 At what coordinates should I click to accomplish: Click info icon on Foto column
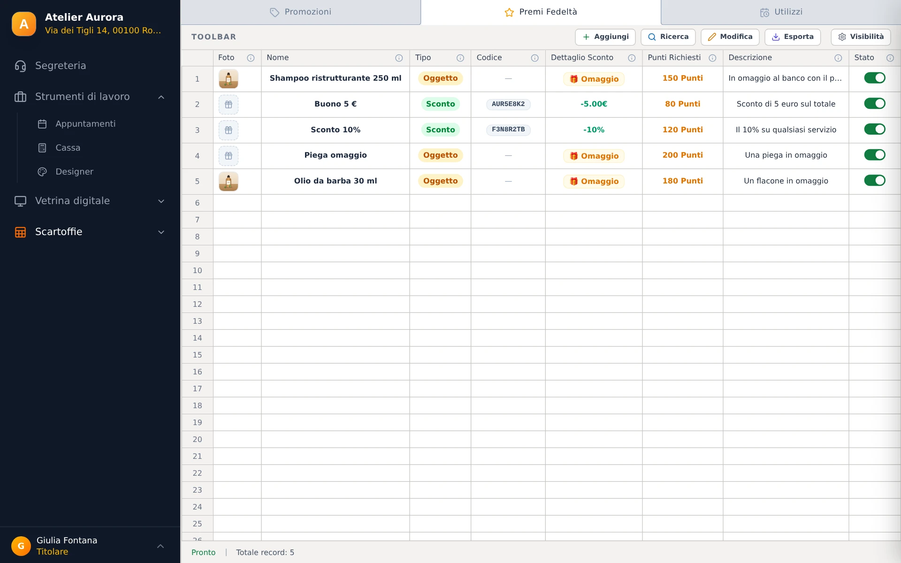pos(251,58)
